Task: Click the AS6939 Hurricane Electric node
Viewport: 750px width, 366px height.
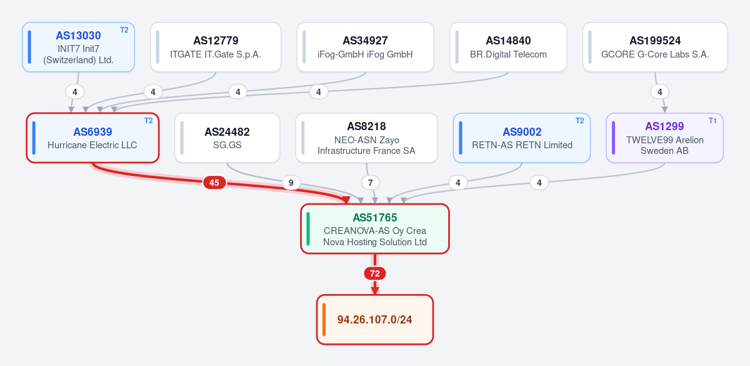Action: pyautogui.click(x=92, y=138)
